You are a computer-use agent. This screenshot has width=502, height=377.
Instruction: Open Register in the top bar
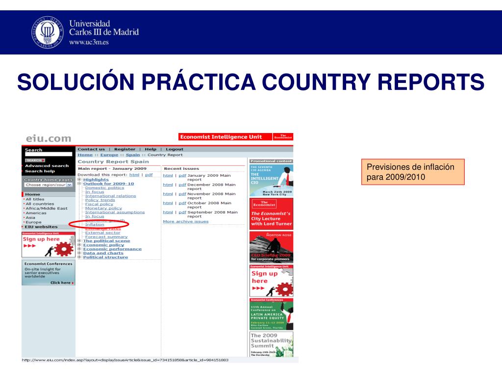point(125,149)
